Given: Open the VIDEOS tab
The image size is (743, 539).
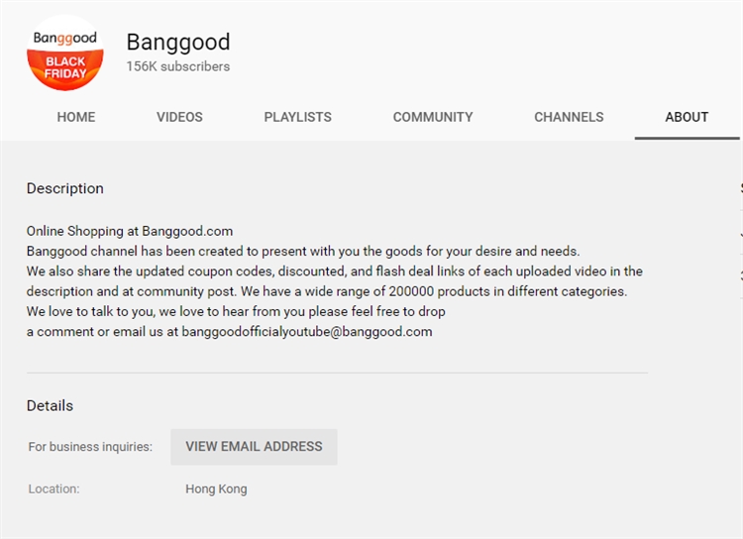Looking at the screenshot, I should (x=179, y=117).
